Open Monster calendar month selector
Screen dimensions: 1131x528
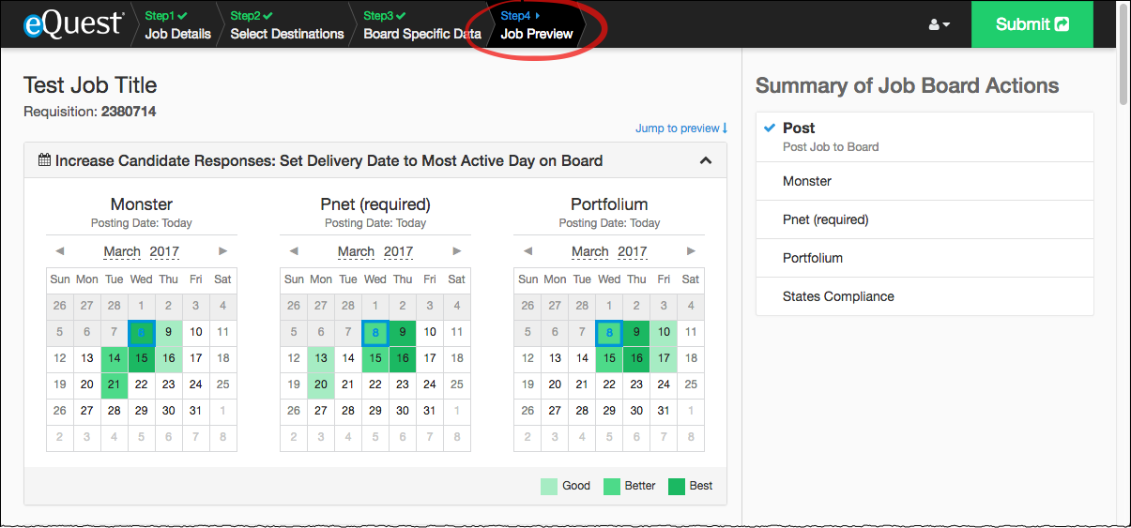tap(122, 251)
